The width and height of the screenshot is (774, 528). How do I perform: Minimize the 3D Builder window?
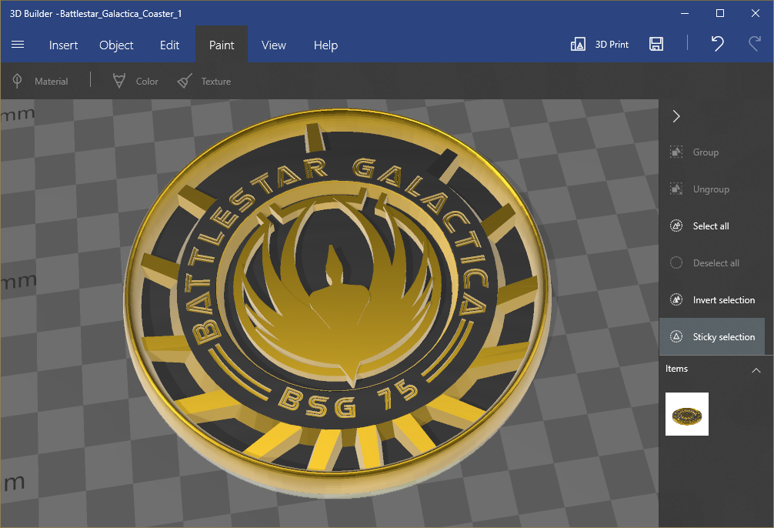685,13
